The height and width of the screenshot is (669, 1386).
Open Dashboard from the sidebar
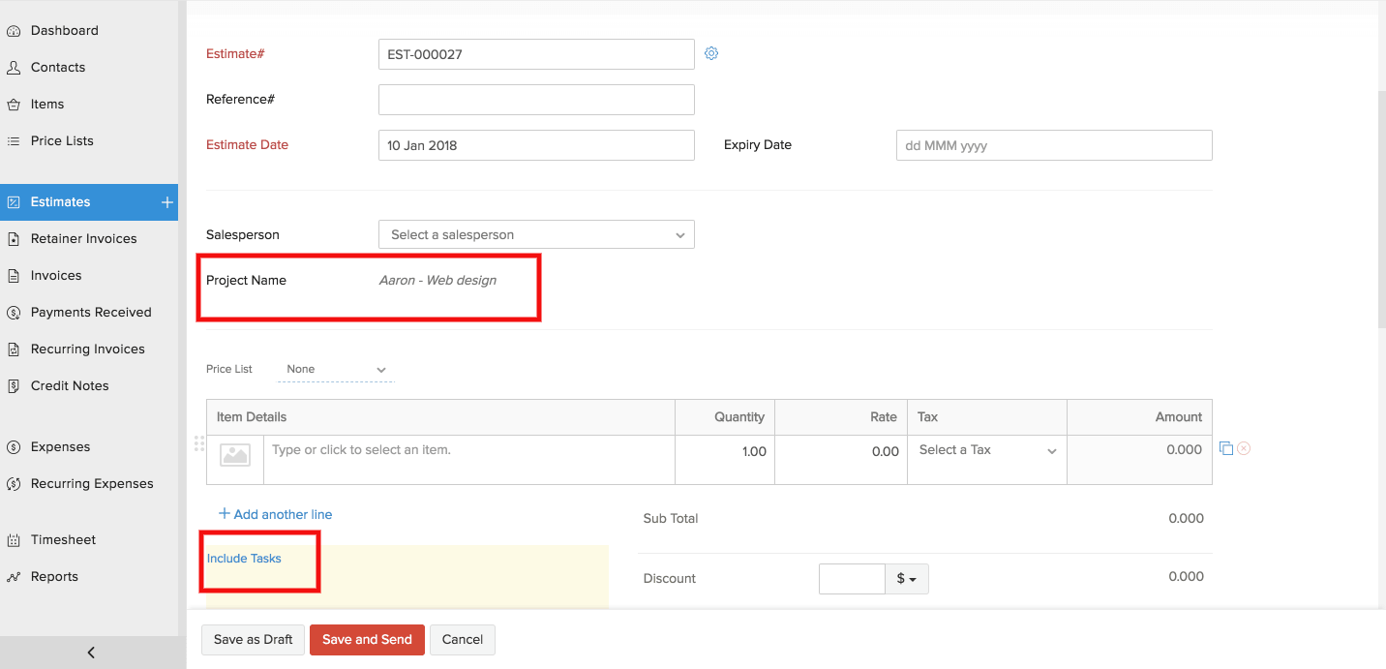[x=64, y=31]
